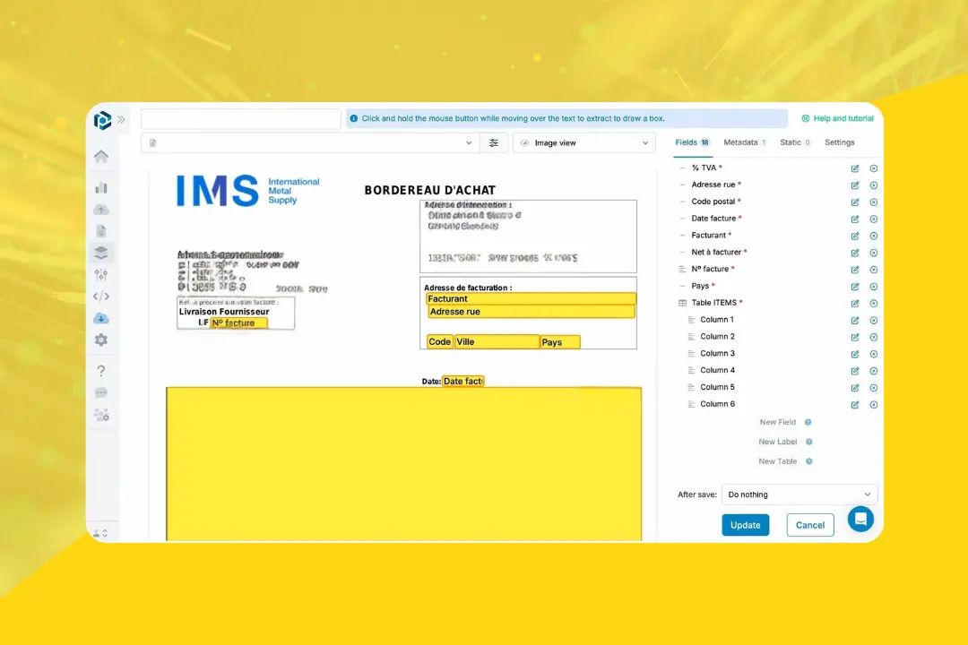The image size is (968, 645).
Task: Delete the Adresse rue field
Action: pos(874,185)
